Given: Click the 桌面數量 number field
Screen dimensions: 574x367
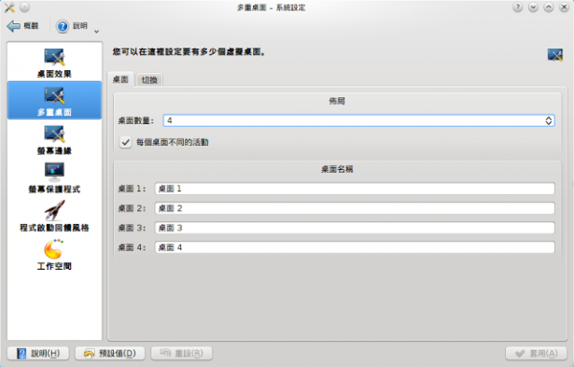Looking at the screenshot, I should [358, 120].
